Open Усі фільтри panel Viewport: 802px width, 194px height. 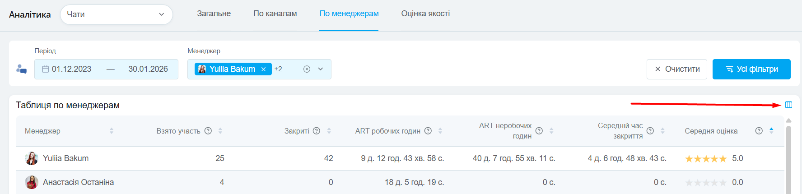point(751,69)
